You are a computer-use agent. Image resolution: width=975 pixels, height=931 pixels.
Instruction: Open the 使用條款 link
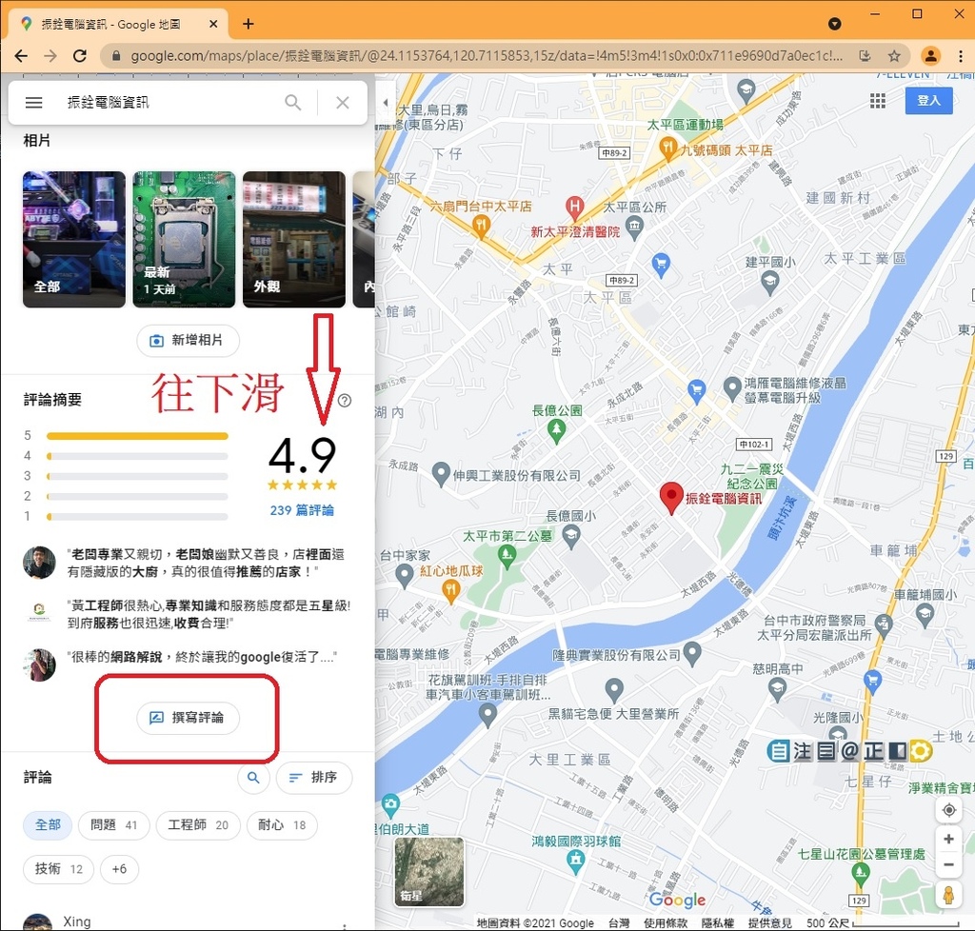pos(666,923)
